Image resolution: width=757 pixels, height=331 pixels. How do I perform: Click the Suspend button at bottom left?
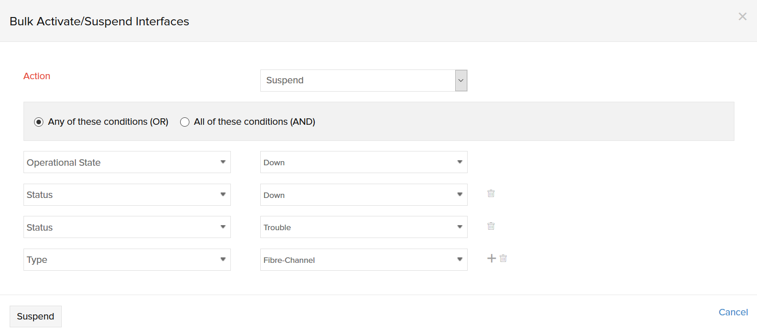[x=35, y=317]
